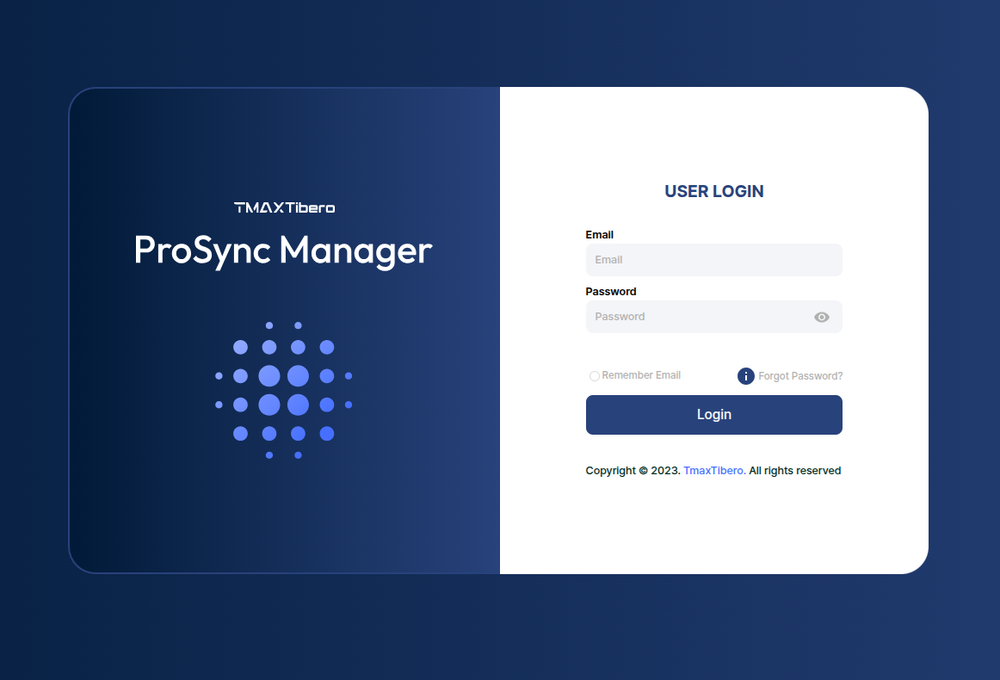Screen dimensions: 1000x680
Task: Click the Remember Email label text
Action: click(641, 375)
